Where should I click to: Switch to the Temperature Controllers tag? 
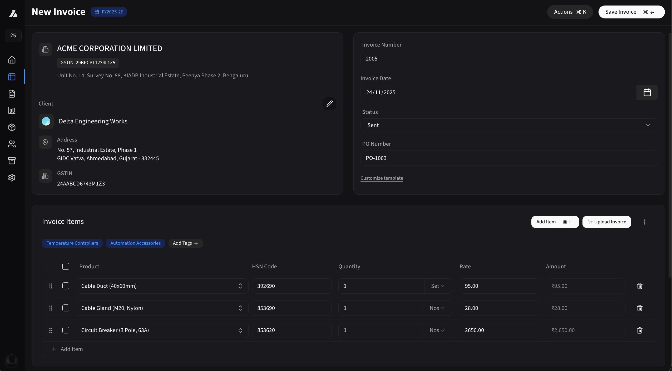tap(72, 243)
